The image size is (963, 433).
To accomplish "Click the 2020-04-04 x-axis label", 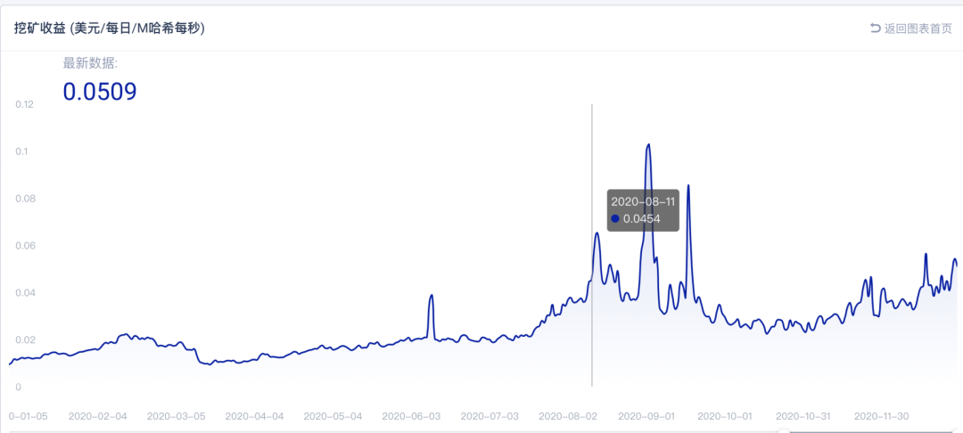I will click(x=254, y=416).
